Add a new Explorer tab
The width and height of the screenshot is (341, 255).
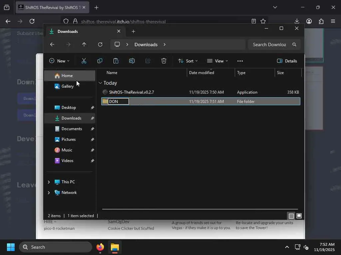(133, 32)
